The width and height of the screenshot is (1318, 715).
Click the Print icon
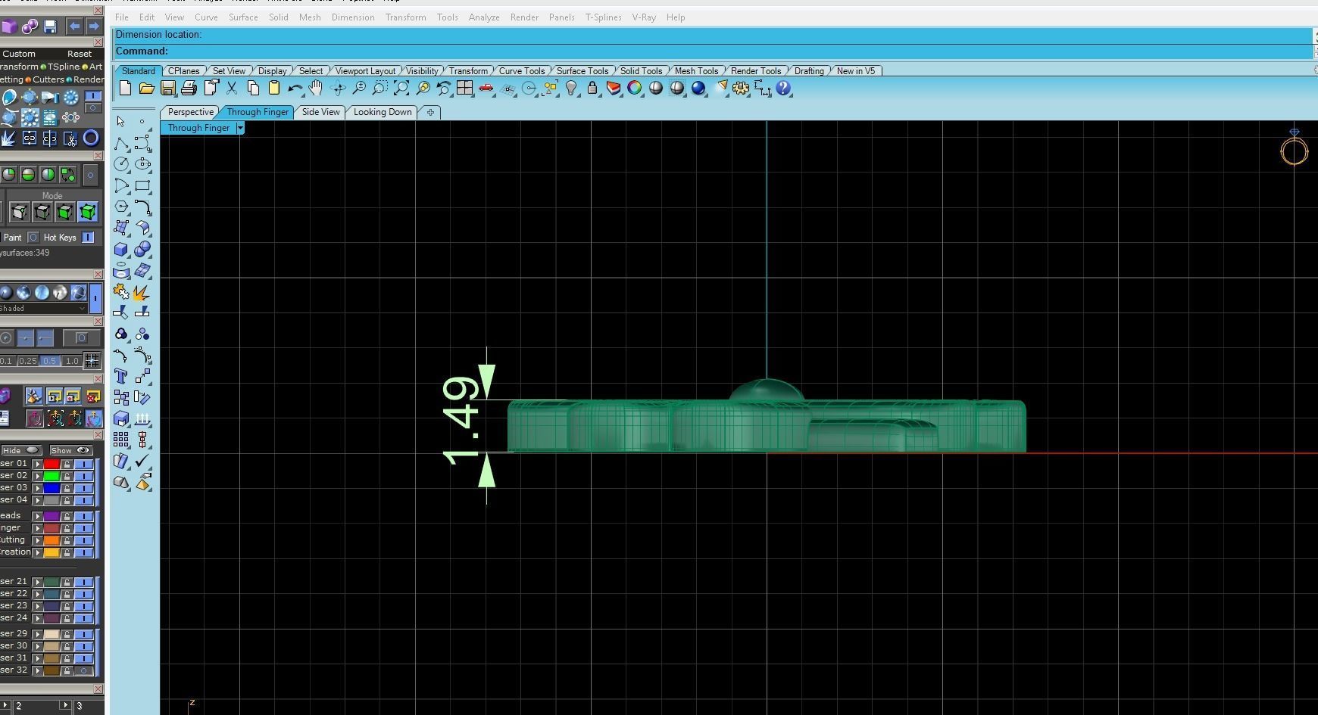pos(189,89)
